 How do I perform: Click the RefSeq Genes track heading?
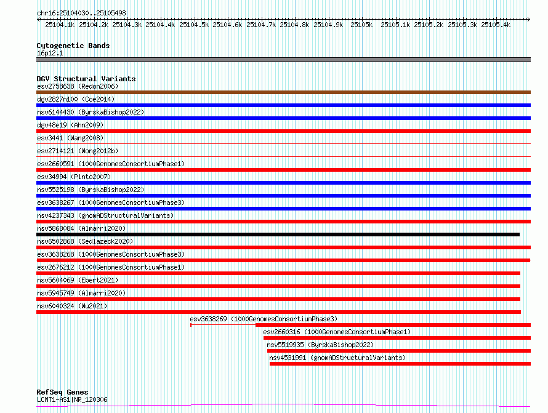coord(62,392)
